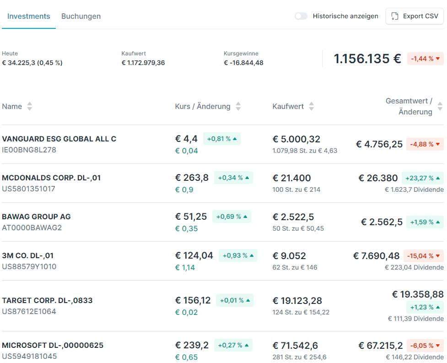Switch to the Buchungen tab
The height and width of the screenshot is (363, 447).
[x=81, y=16]
